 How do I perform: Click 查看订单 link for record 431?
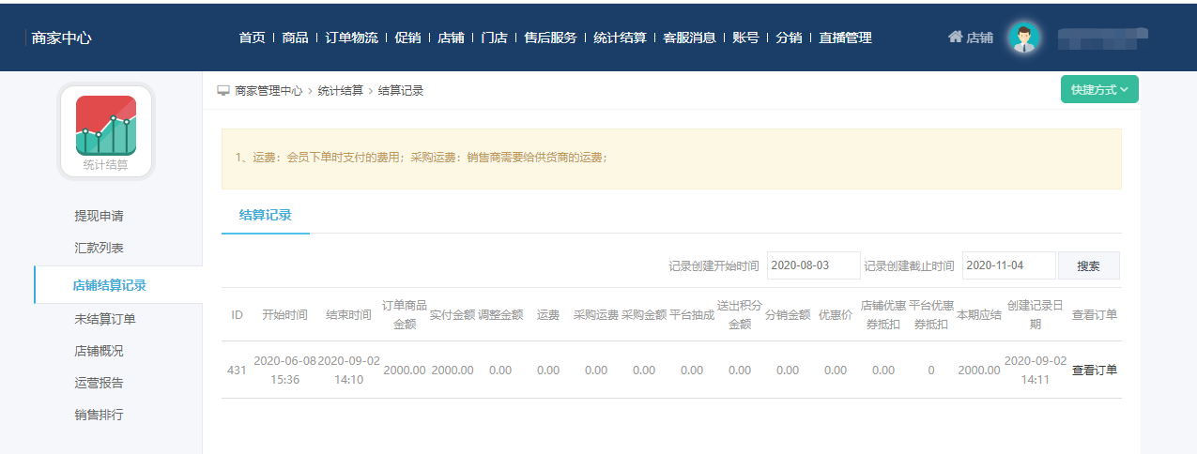[x=1095, y=370]
